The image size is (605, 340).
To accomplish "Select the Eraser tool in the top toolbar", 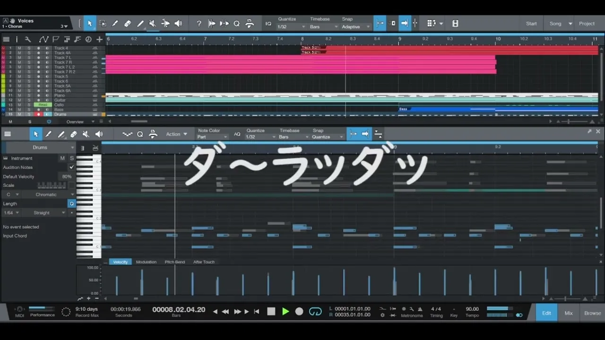I will tap(128, 23).
